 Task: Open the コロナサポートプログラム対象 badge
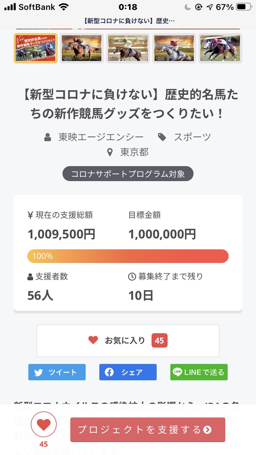(x=128, y=174)
